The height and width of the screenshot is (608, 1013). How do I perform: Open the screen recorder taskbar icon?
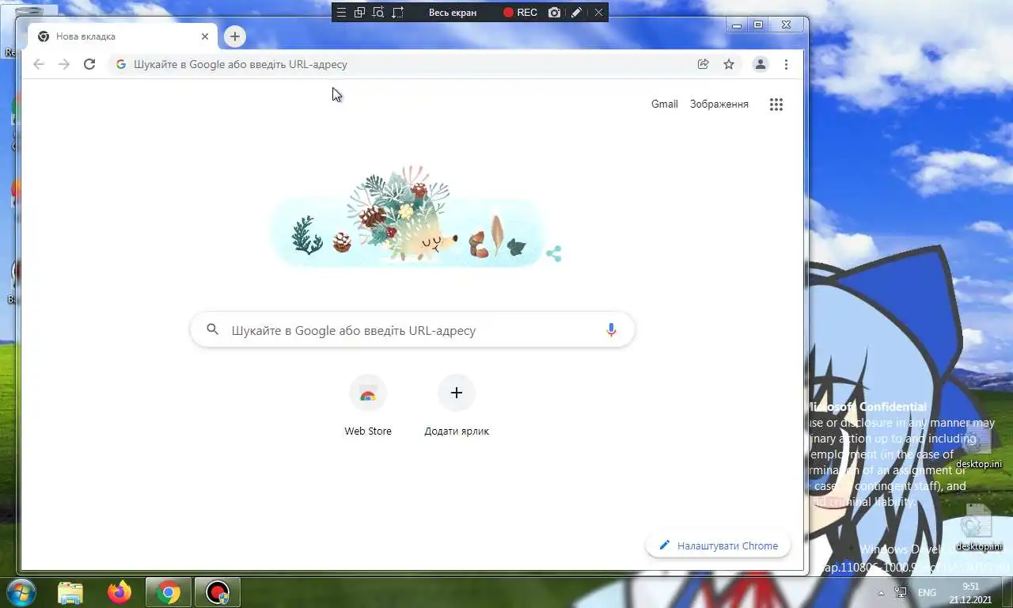pos(218,592)
